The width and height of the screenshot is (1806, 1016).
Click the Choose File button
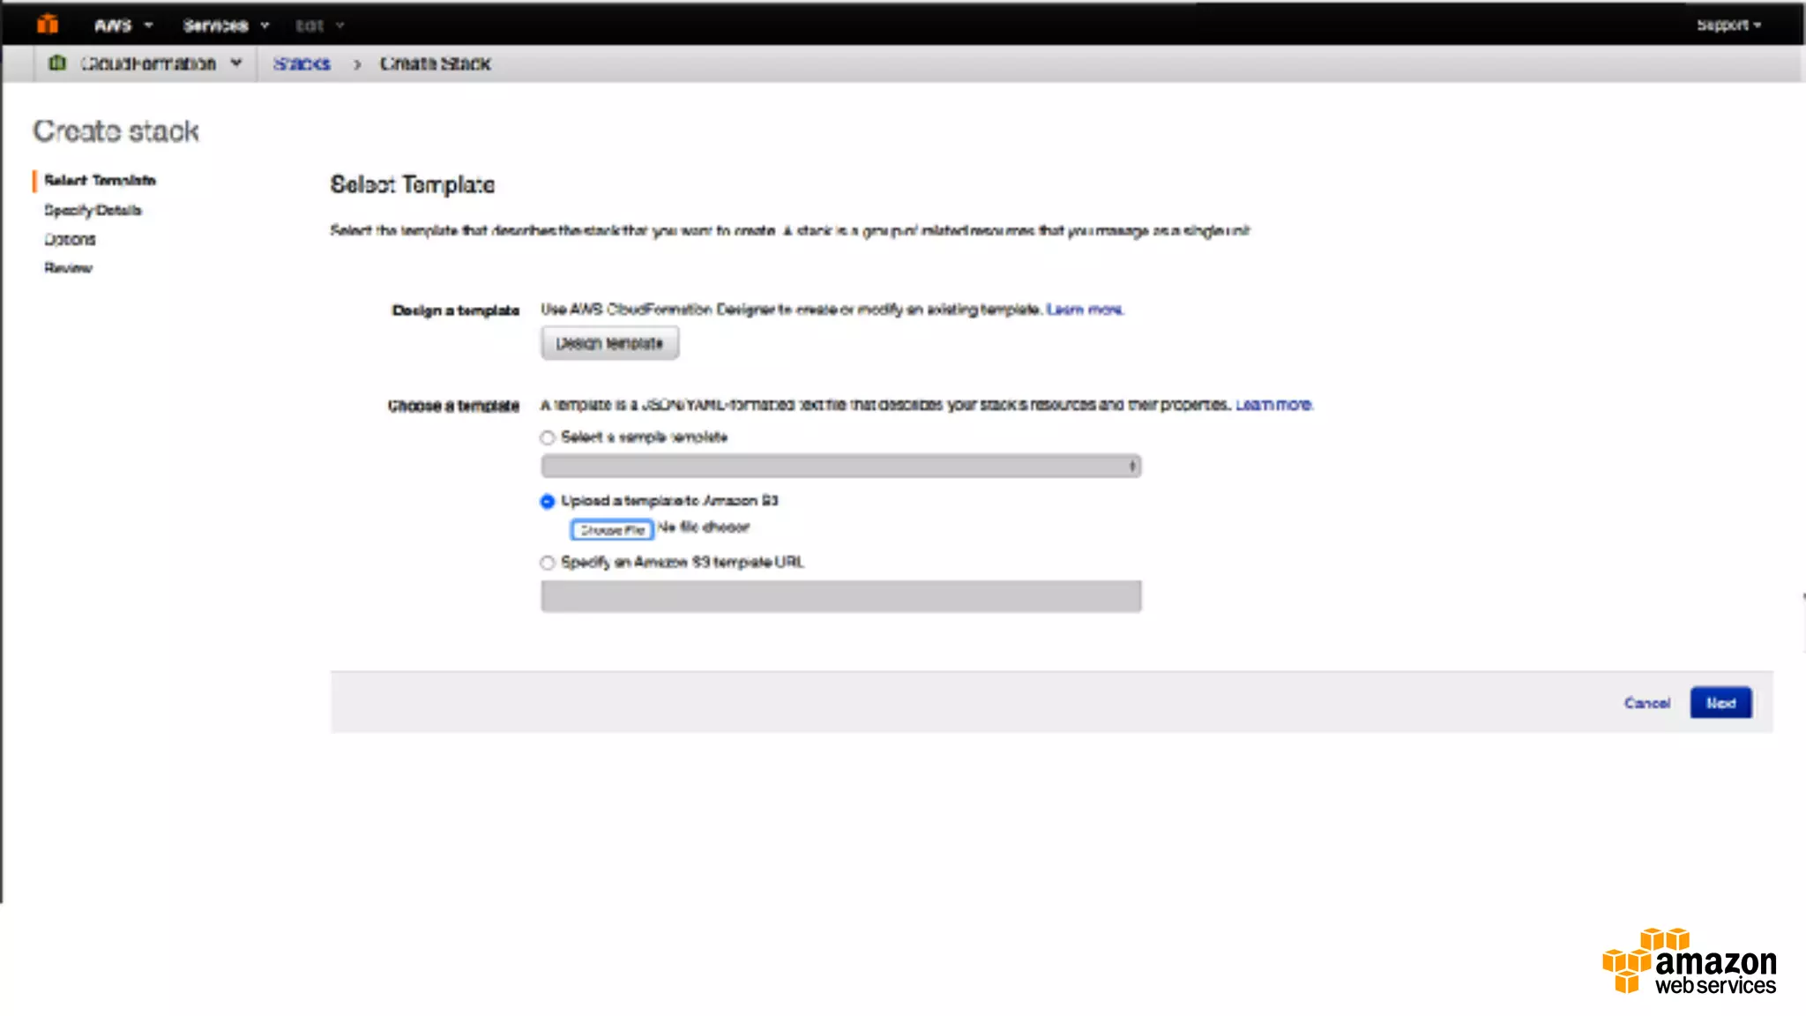[612, 529]
